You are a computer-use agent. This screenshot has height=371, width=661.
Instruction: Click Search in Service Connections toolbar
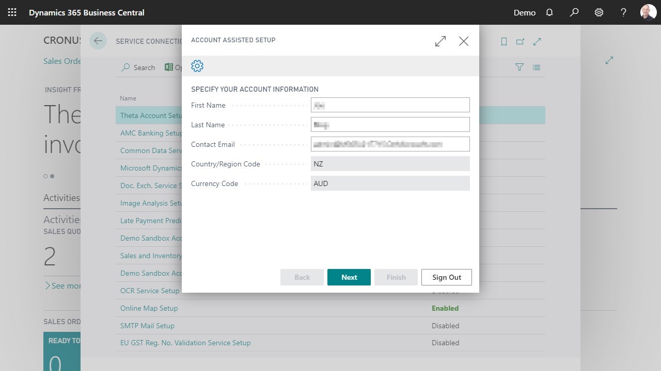pyautogui.click(x=138, y=68)
